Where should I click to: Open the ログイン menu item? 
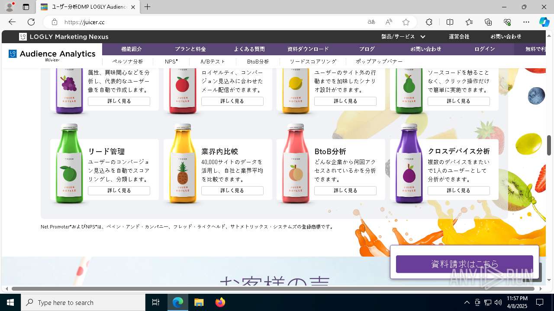click(485, 49)
